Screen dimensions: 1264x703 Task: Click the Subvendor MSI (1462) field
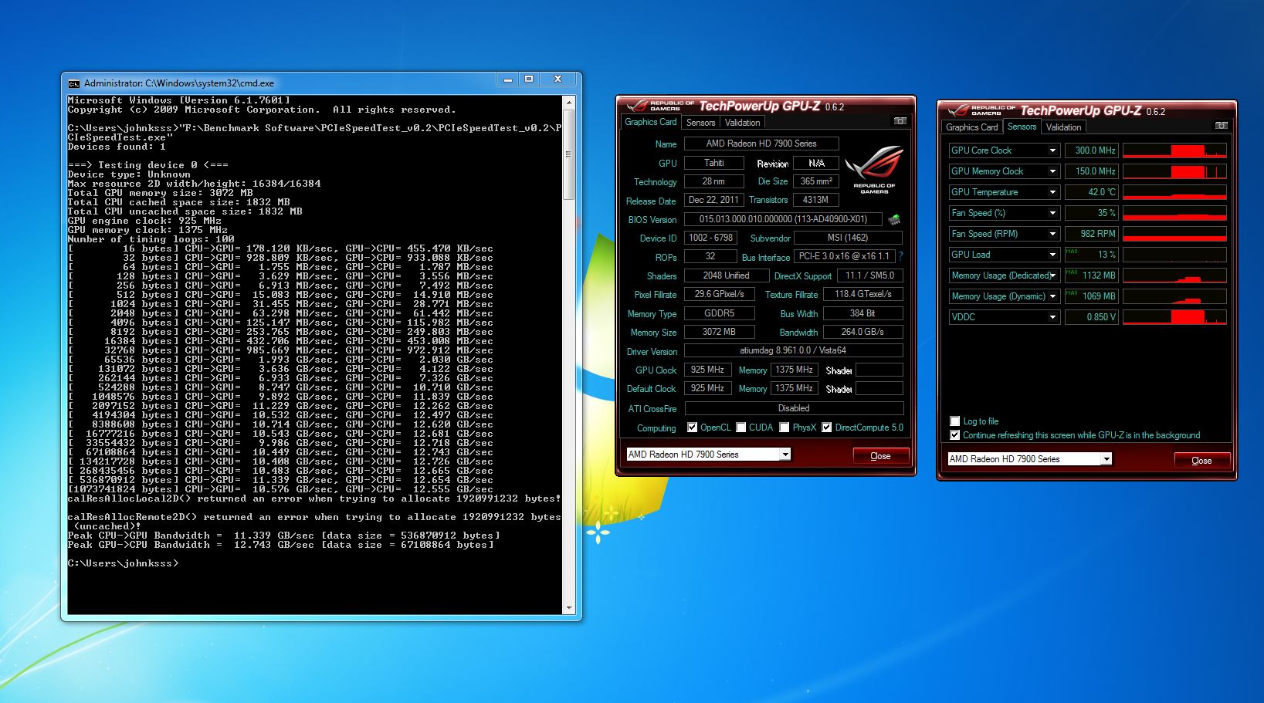point(849,238)
